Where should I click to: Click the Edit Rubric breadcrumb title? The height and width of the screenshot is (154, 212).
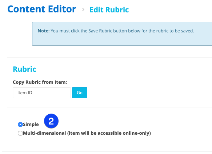(x=109, y=10)
